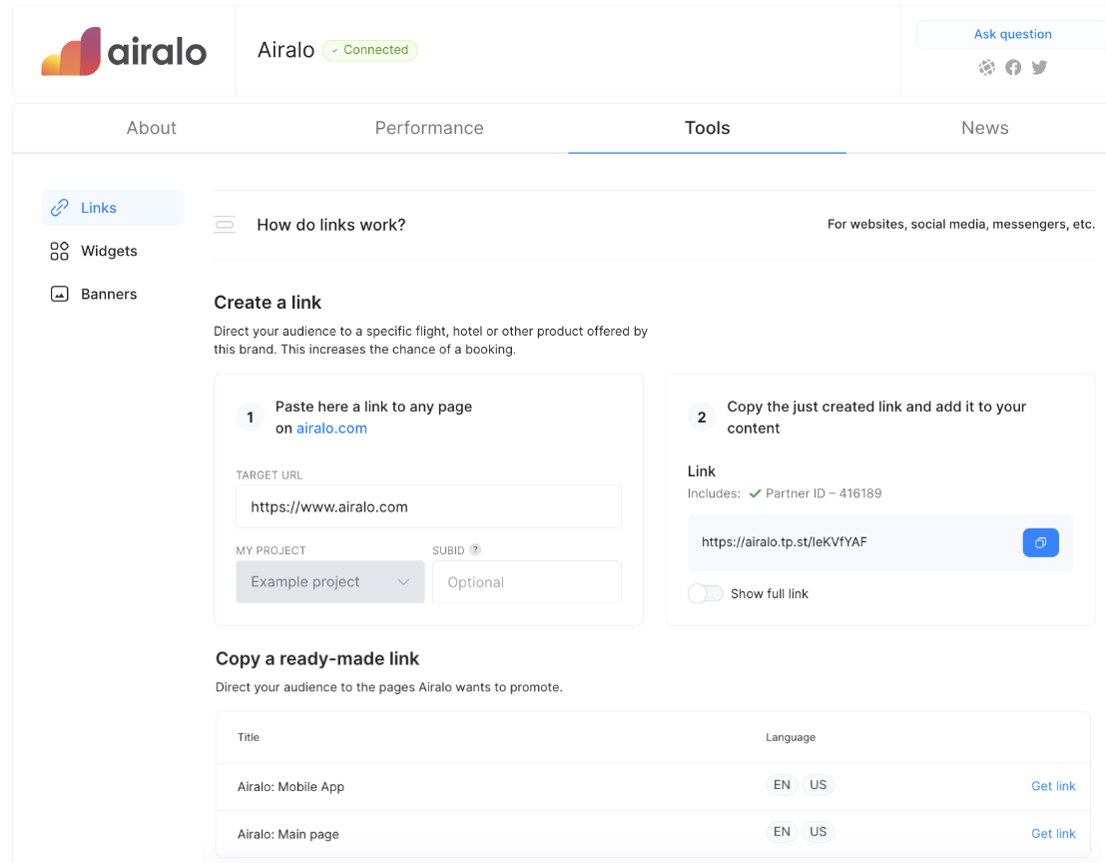Expand the How do links work section
This screenshot has width=1106, height=863.
coord(654,225)
